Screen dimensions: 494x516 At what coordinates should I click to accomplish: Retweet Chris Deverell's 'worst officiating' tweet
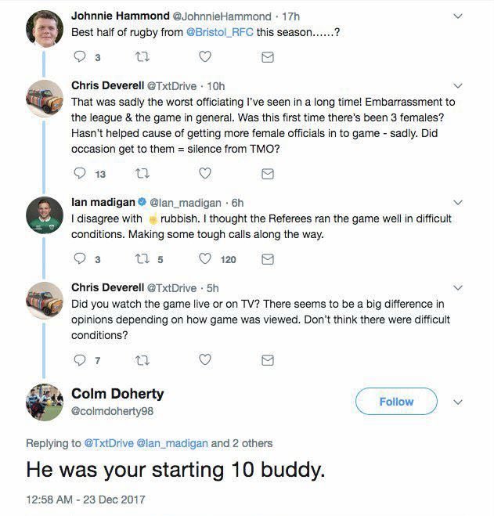coord(142,174)
